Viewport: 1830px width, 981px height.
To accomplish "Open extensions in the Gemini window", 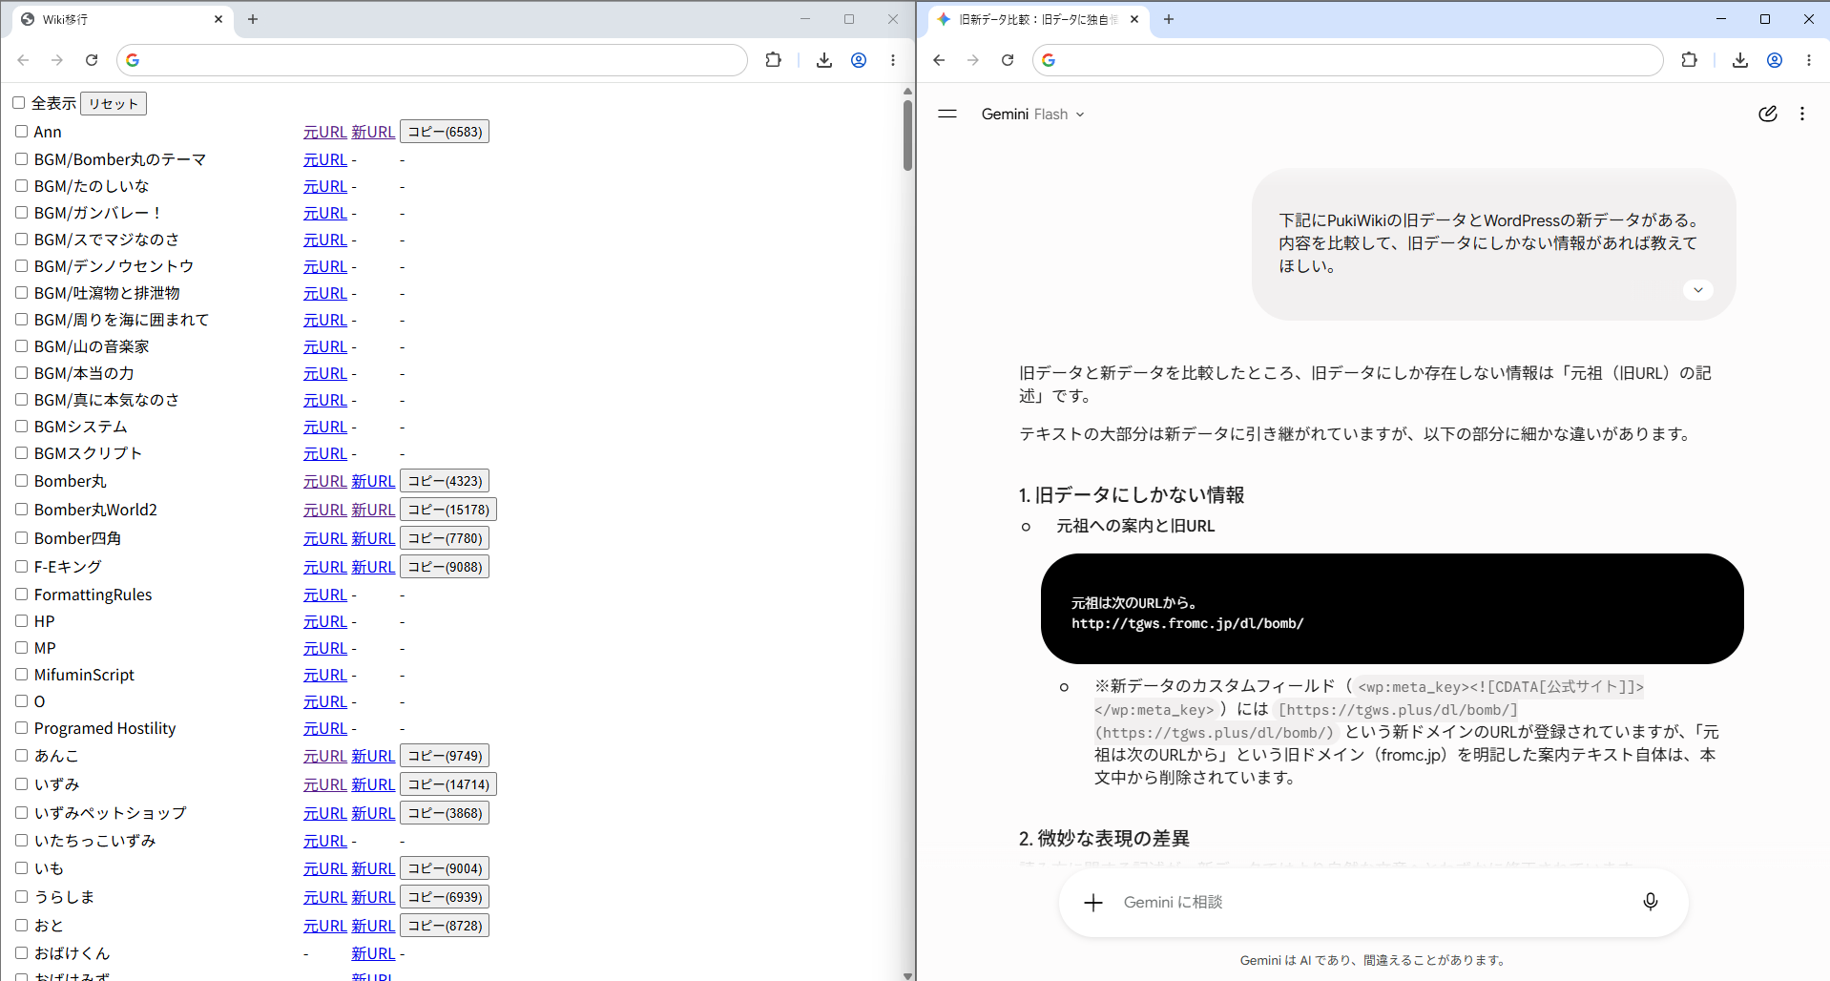I will [x=1689, y=60].
